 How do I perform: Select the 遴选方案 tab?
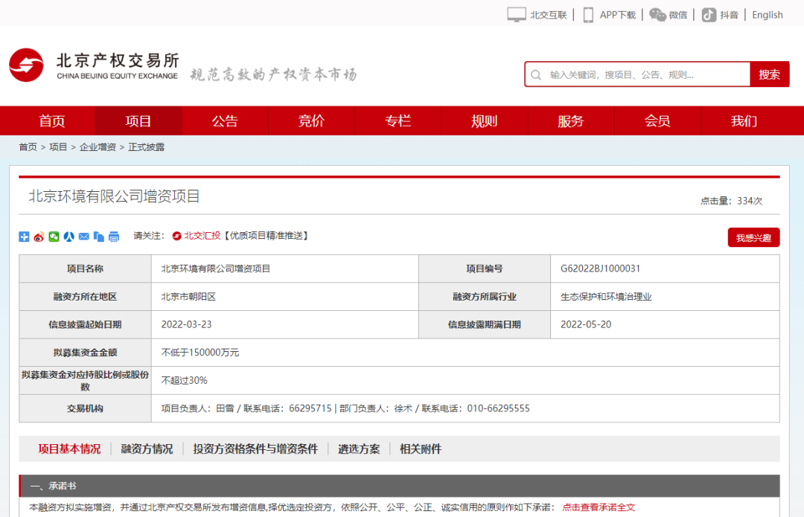point(359,449)
